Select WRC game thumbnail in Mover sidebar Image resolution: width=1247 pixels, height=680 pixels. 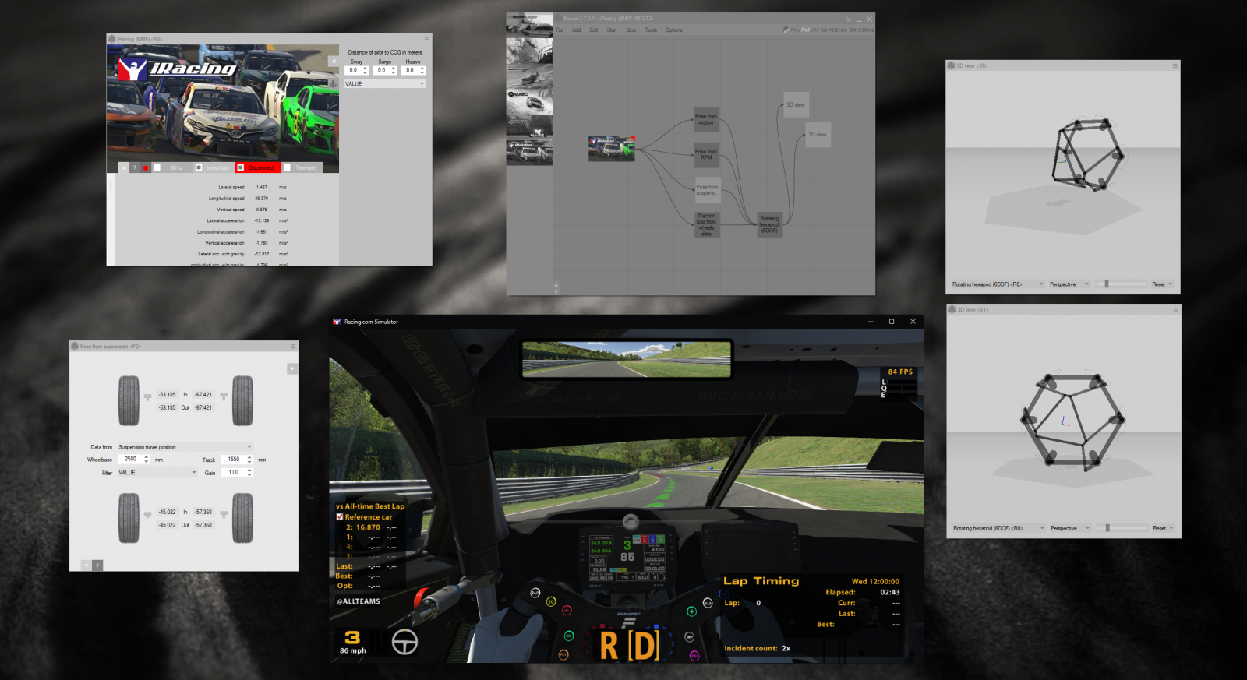[x=529, y=101]
